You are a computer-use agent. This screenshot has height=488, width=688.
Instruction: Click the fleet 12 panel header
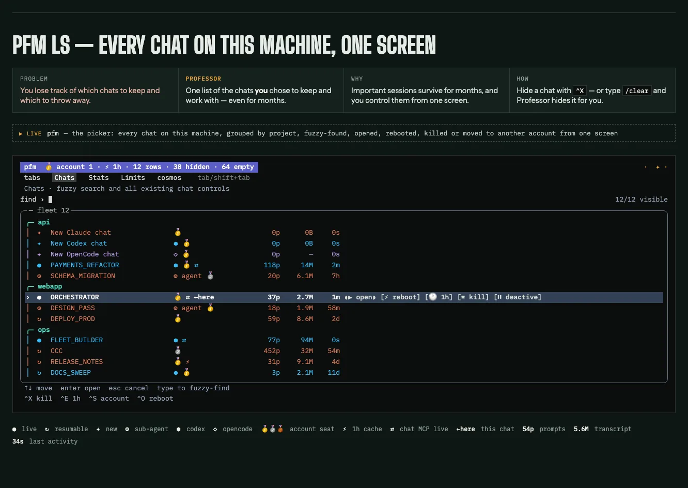53,210
